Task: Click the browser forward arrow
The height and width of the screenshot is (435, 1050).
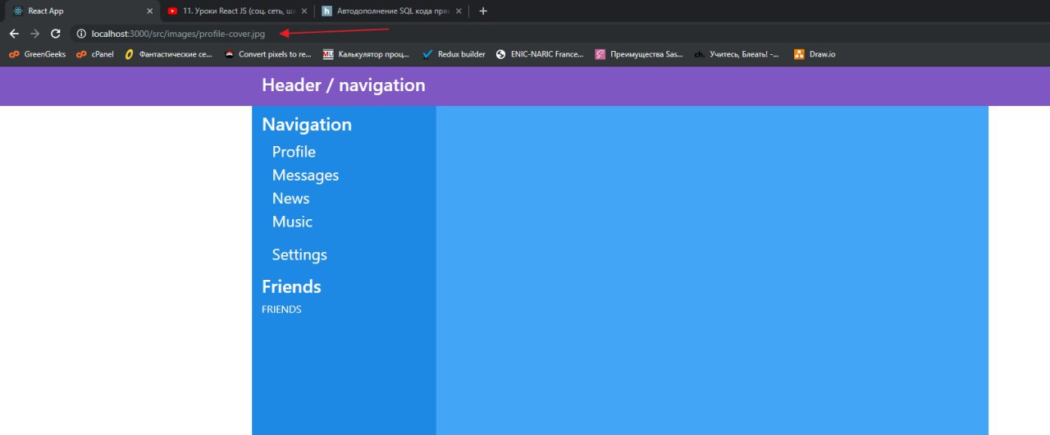Action: (34, 34)
